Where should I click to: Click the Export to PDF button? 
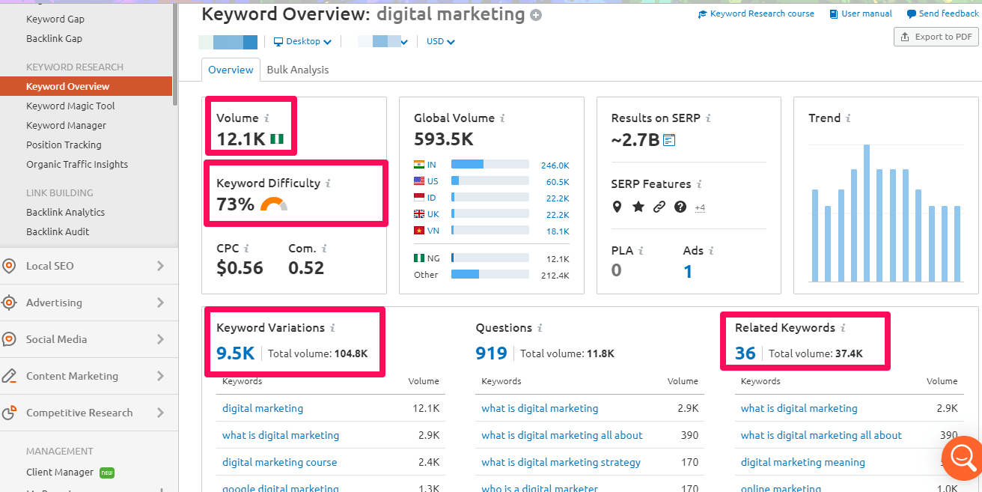point(936,37)
